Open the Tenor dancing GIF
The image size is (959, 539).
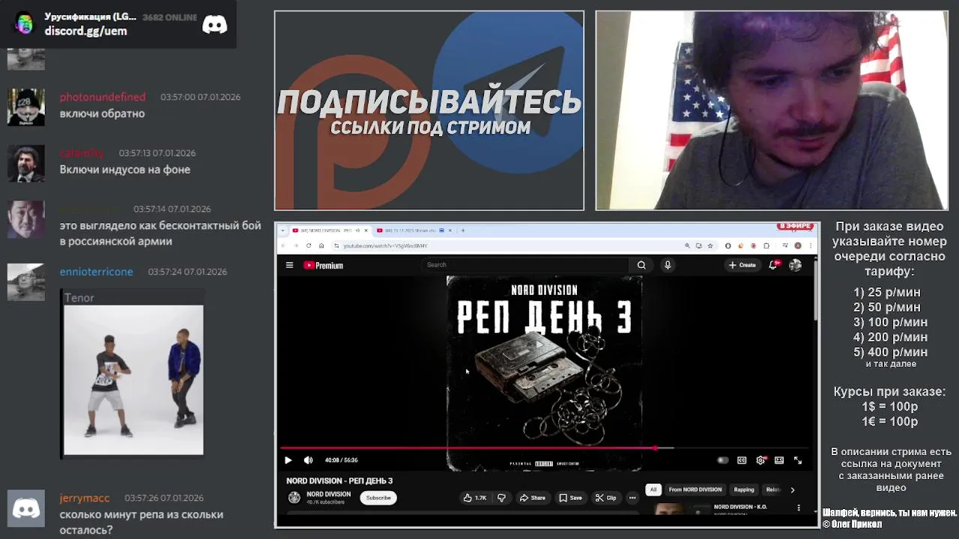133,380
